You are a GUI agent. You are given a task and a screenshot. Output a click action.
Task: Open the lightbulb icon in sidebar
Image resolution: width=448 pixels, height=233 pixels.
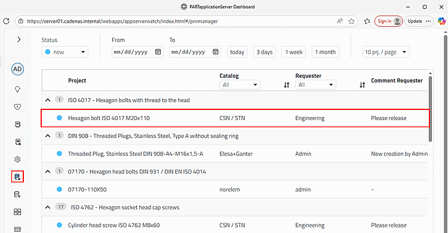point(17,90)
